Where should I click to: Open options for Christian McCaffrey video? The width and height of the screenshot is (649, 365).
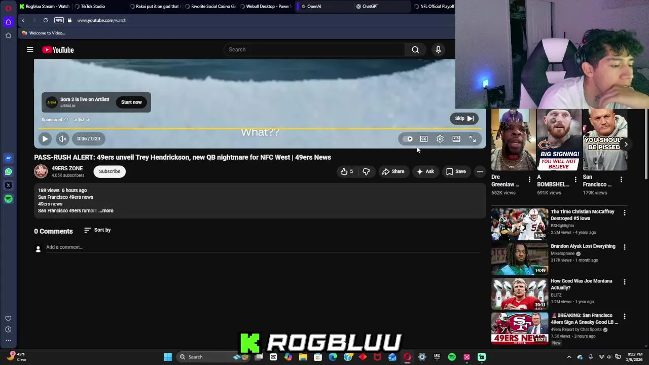(624, 213)
